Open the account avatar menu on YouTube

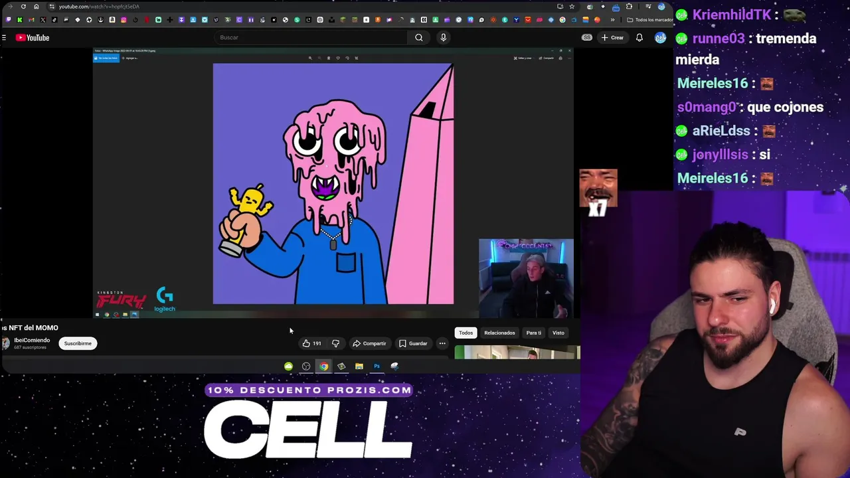point(660,38)
